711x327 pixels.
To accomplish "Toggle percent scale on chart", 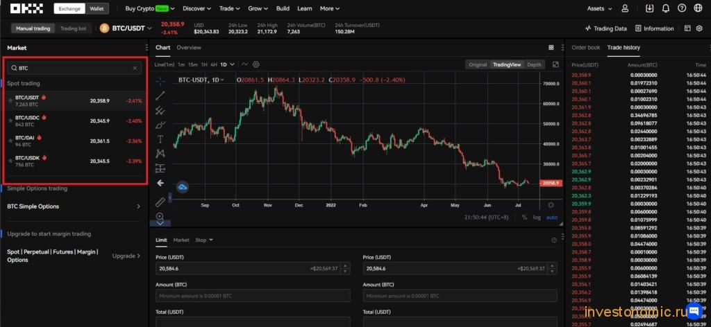I will [x=525, y=217].
